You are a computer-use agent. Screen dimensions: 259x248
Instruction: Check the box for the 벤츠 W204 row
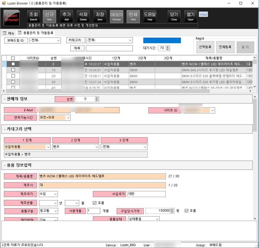pos(13,64)
